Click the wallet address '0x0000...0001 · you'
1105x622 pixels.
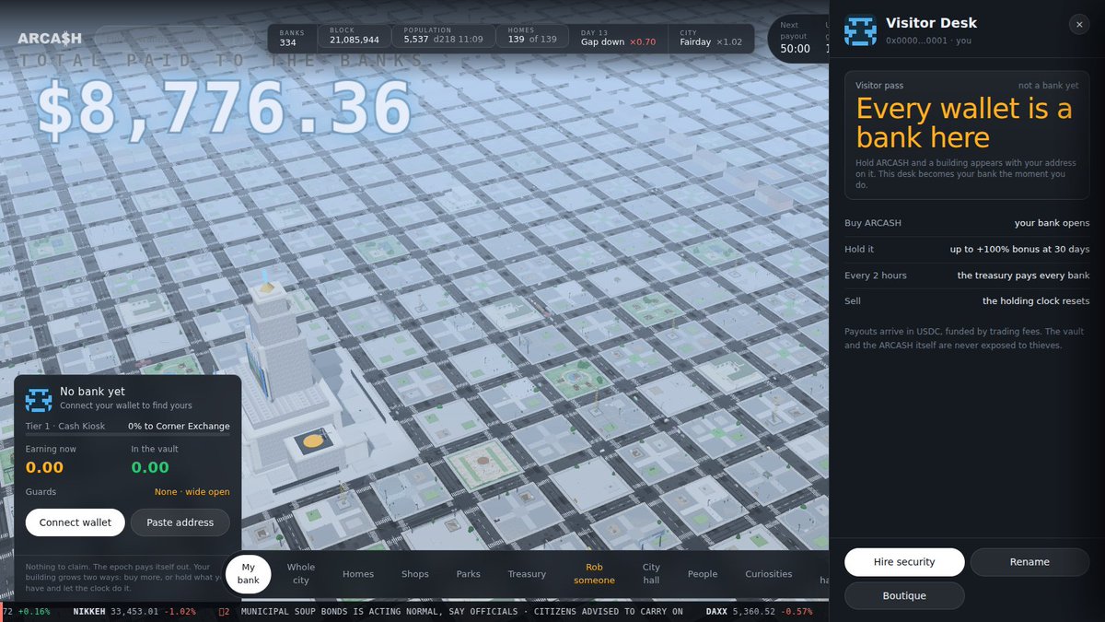tap(928, 41)
